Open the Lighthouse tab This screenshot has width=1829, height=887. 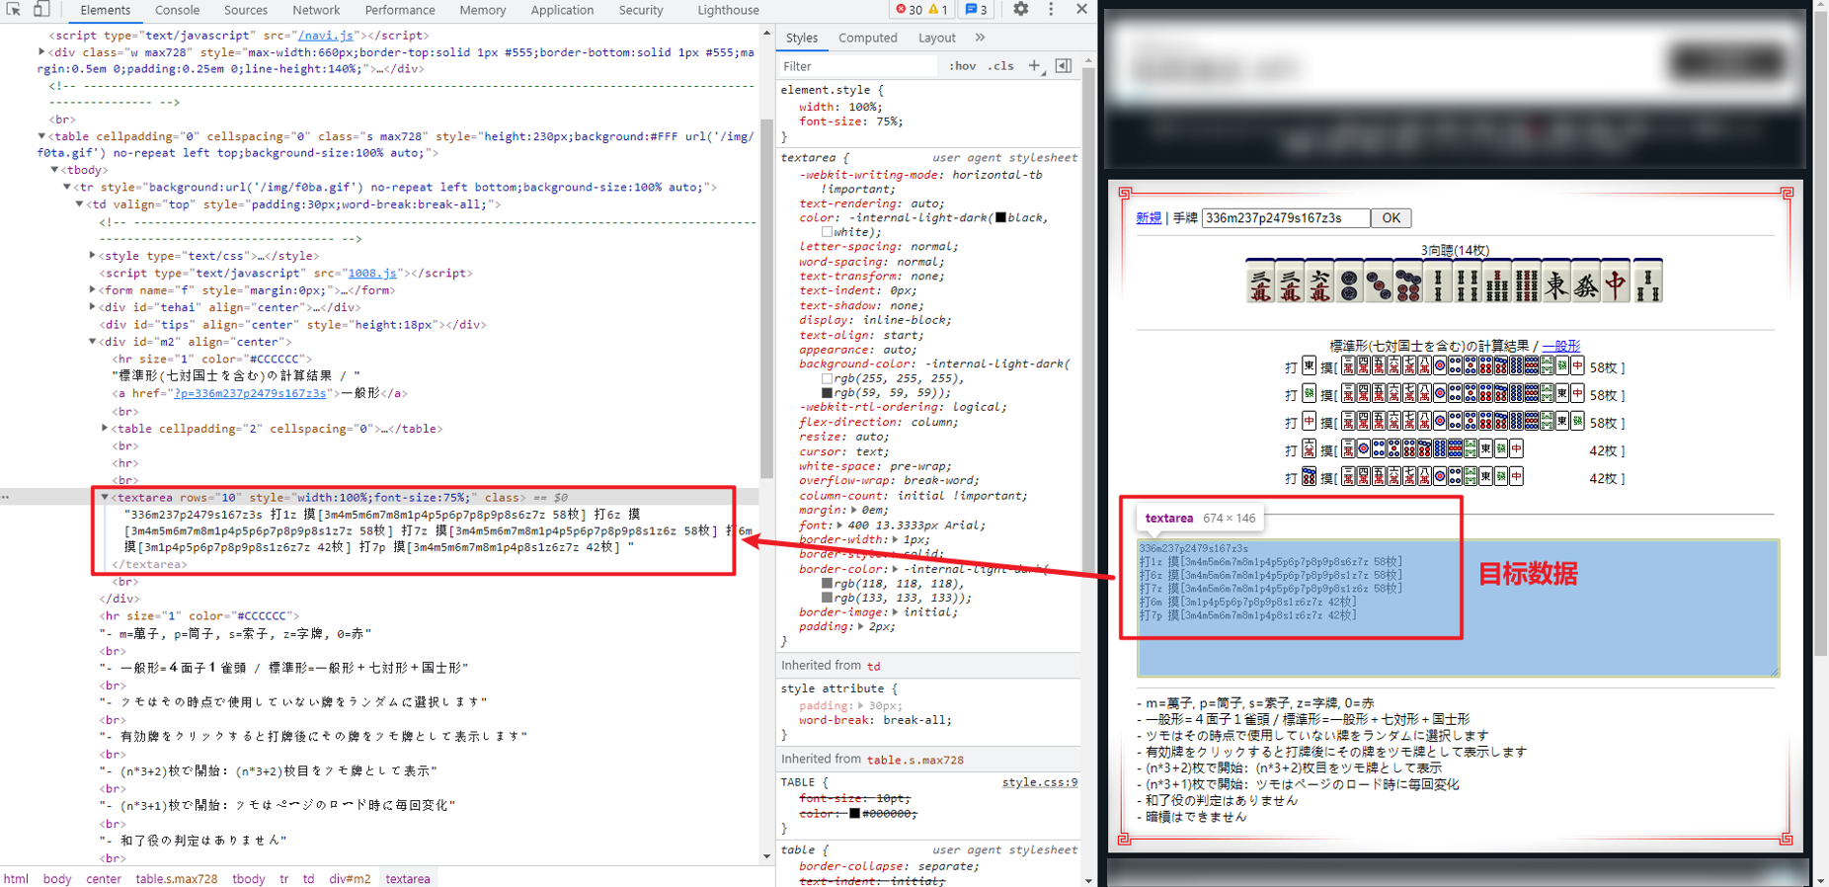point(728,10)
